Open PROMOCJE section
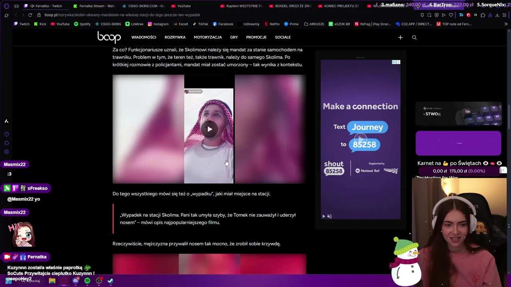The image size is (511, 287). (256, 37)
